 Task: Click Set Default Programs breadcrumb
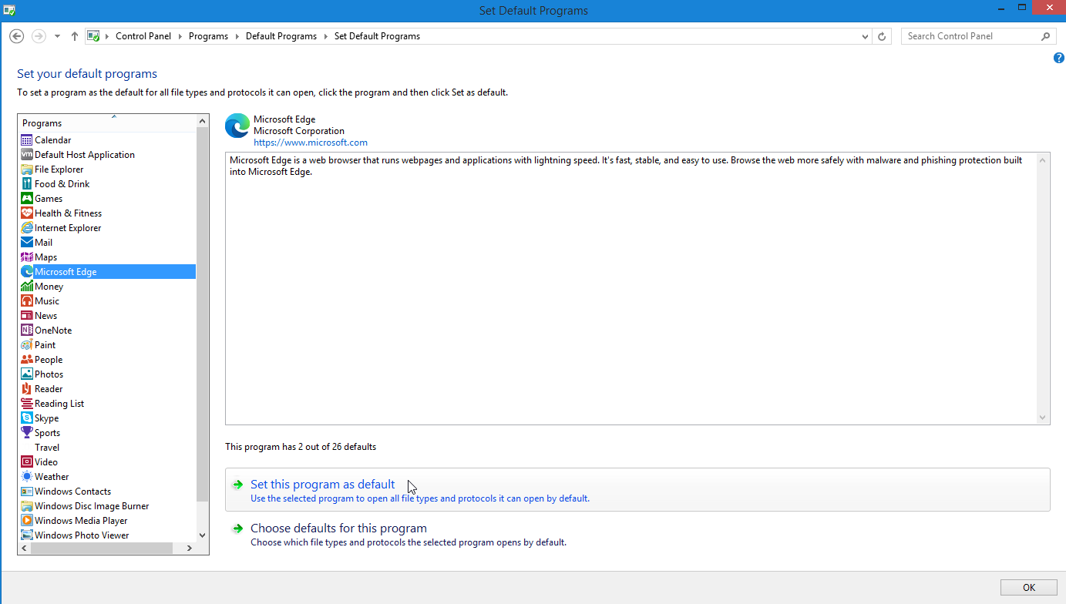tap(377, 36)
